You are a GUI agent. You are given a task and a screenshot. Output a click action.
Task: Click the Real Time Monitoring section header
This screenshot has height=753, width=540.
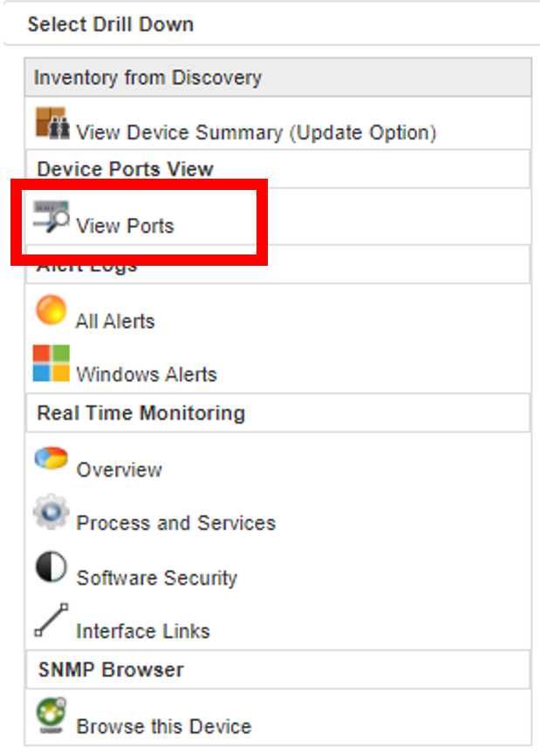[x=278, y=413]
